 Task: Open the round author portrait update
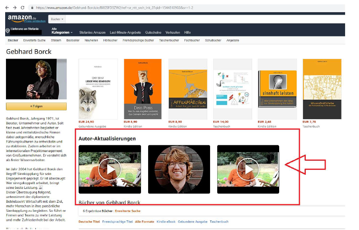179,169
